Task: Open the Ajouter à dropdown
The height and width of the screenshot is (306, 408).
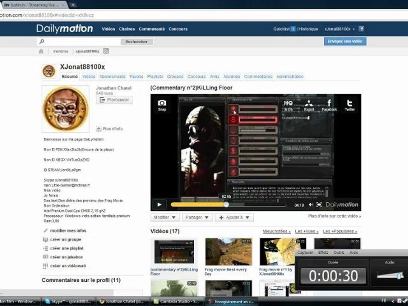Action: coord(234,217)
